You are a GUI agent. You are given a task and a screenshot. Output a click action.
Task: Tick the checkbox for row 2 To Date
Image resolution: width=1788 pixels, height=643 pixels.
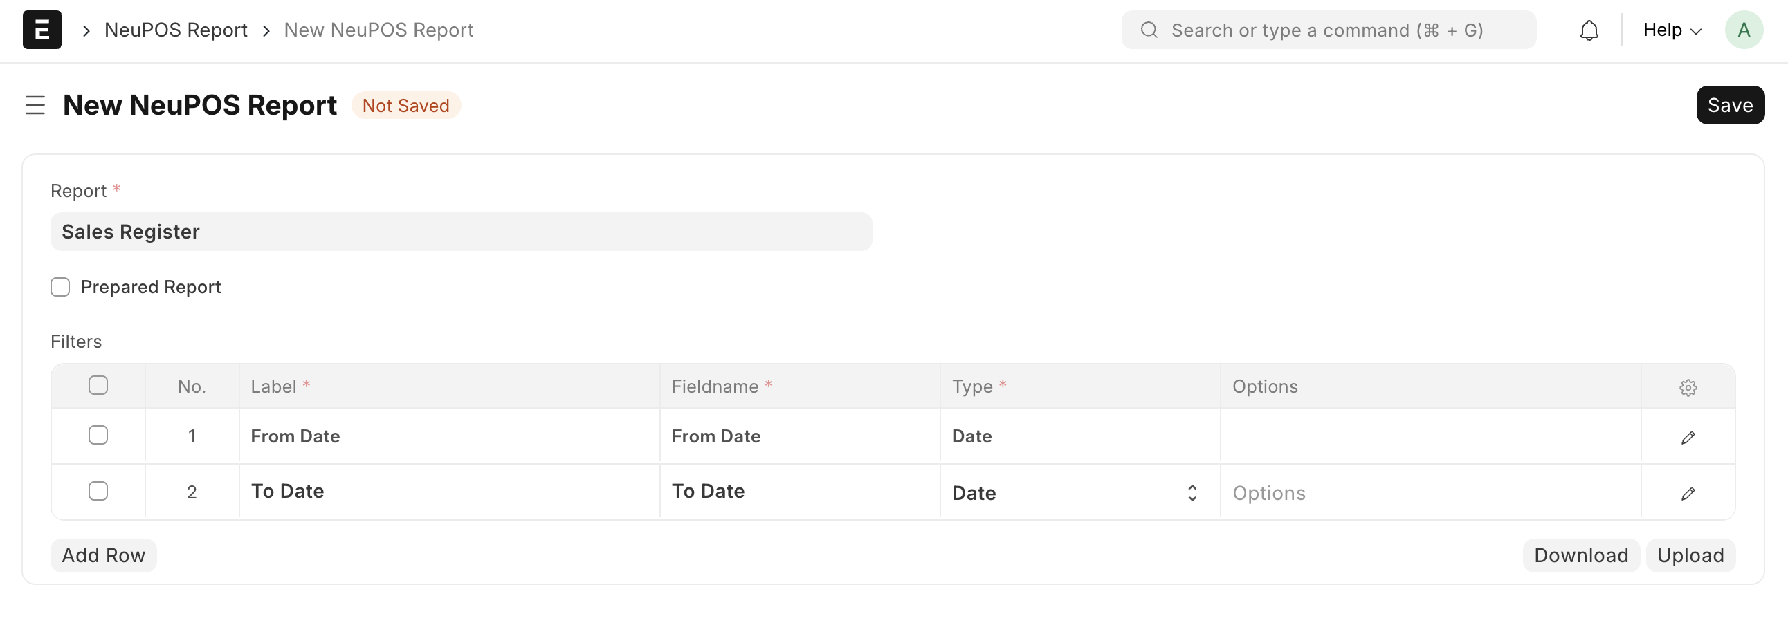tap(98, 491)
